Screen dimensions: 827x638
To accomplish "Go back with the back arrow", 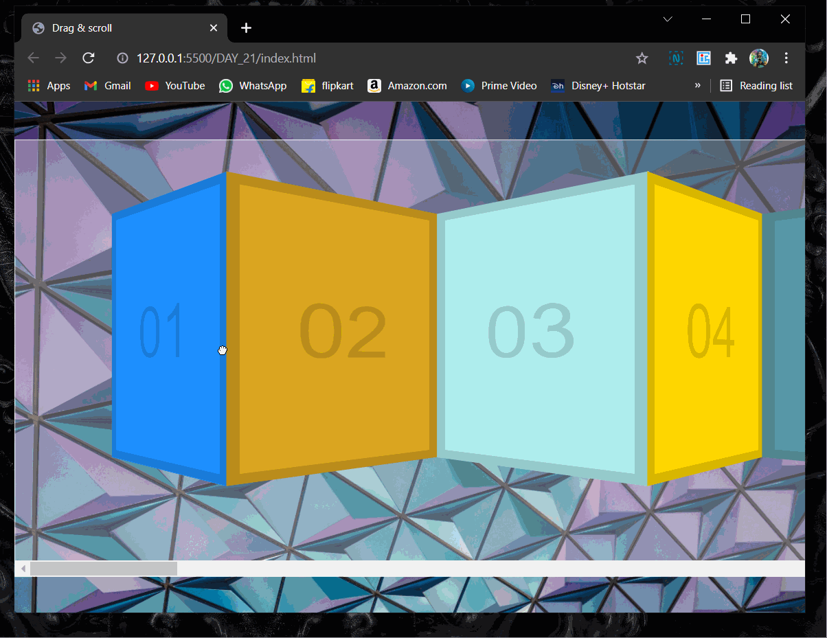I will 33,58.
